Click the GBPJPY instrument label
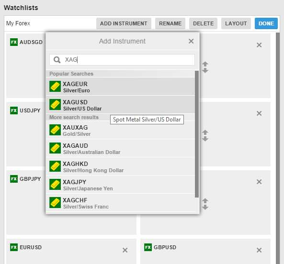Screen dimensions: 284x264 [30, 179]
